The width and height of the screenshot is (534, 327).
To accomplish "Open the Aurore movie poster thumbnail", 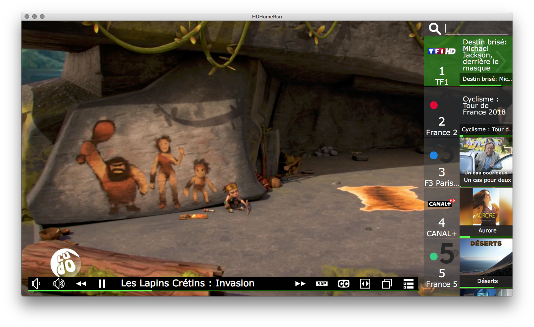I will [x=486, y=206].
